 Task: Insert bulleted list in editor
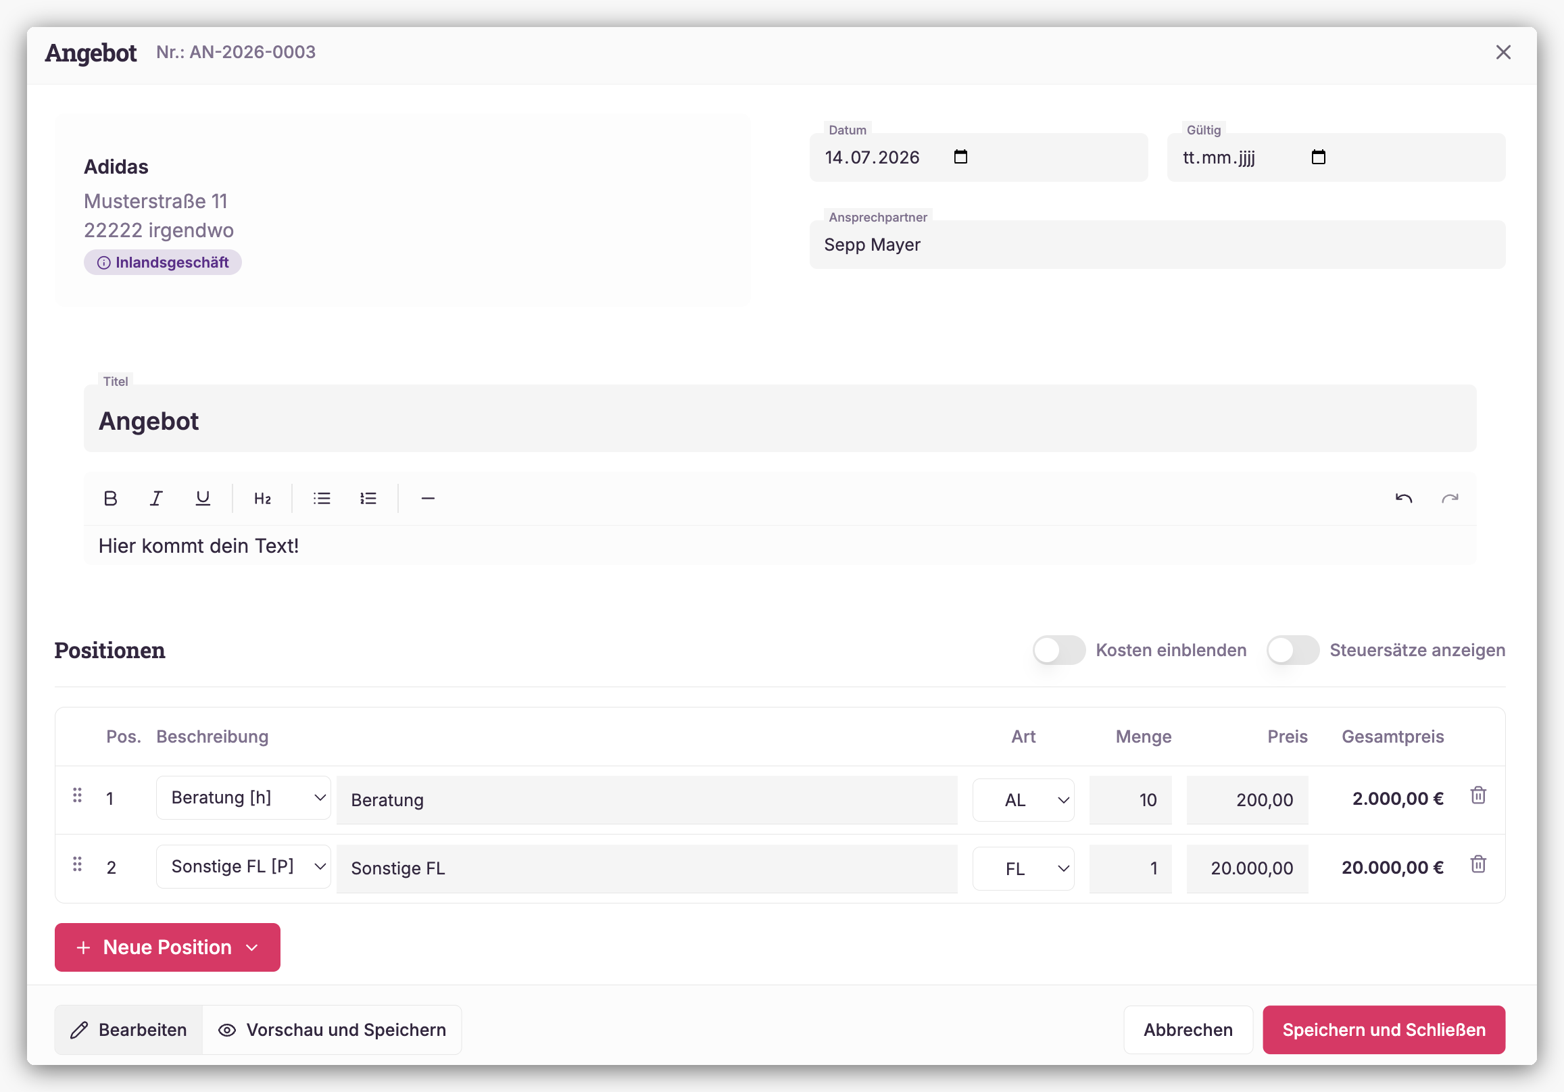[322, 499]
